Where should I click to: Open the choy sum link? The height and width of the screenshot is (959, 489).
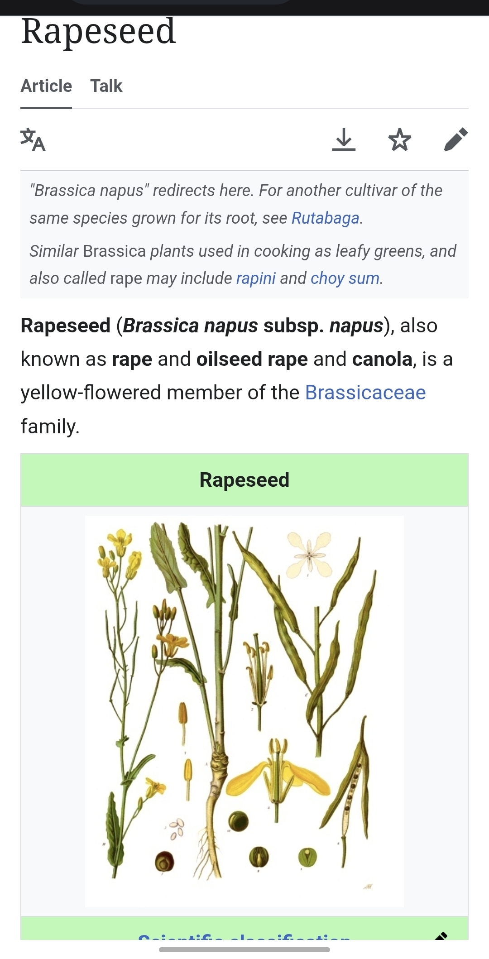345,278
